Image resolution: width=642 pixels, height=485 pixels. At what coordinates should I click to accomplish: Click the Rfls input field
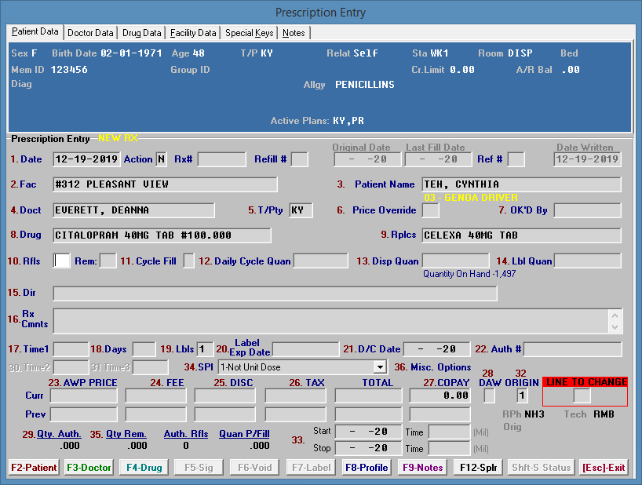[x=61, y=261]
